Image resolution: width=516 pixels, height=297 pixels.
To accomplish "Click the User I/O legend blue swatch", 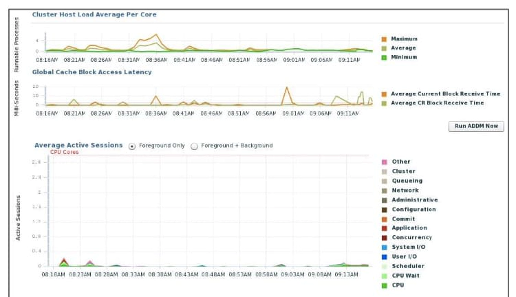I will point(384,257).
